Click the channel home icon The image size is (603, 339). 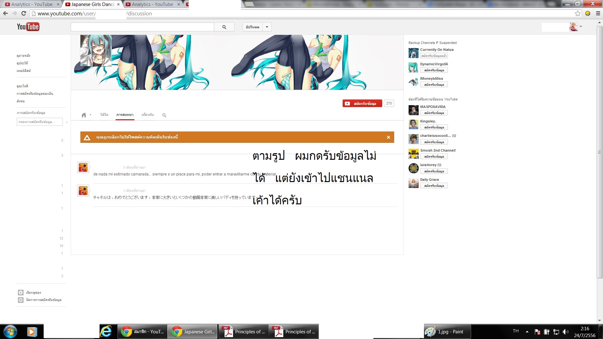pyautogui.click(x=84, y=115)
